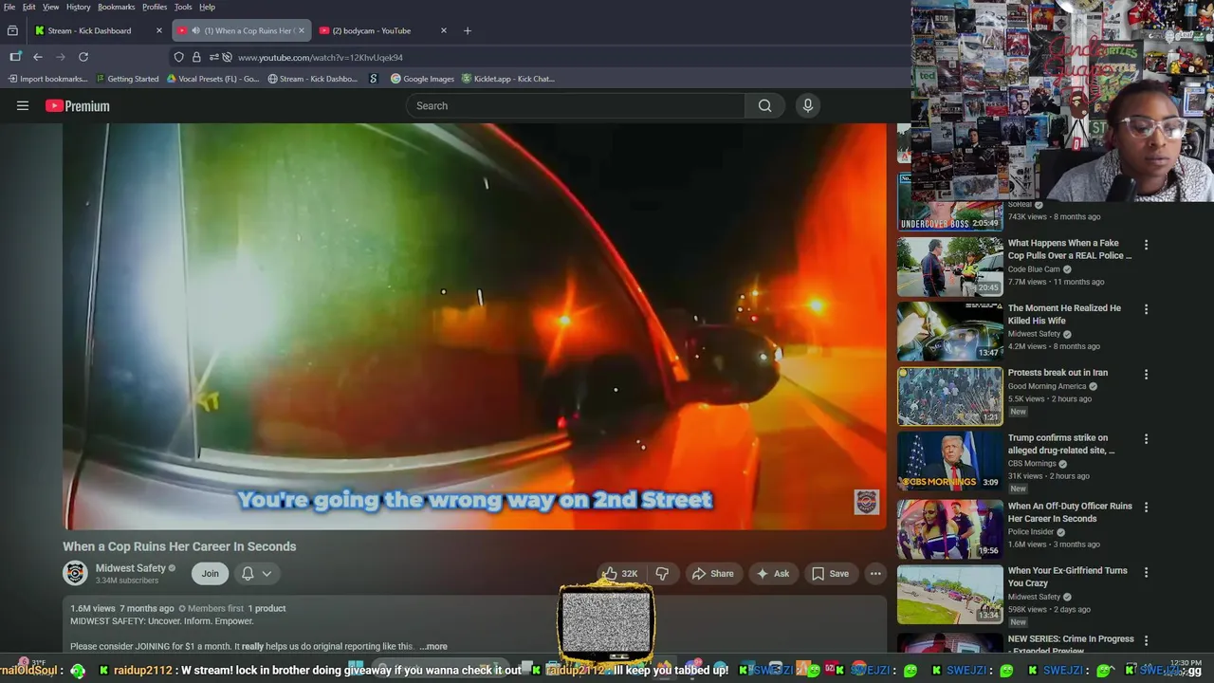The width and height of the screenshot is (1214, 683).
Task: Start voice search with microphone icon
Action: pyautogui.click(x=808, y=105)
